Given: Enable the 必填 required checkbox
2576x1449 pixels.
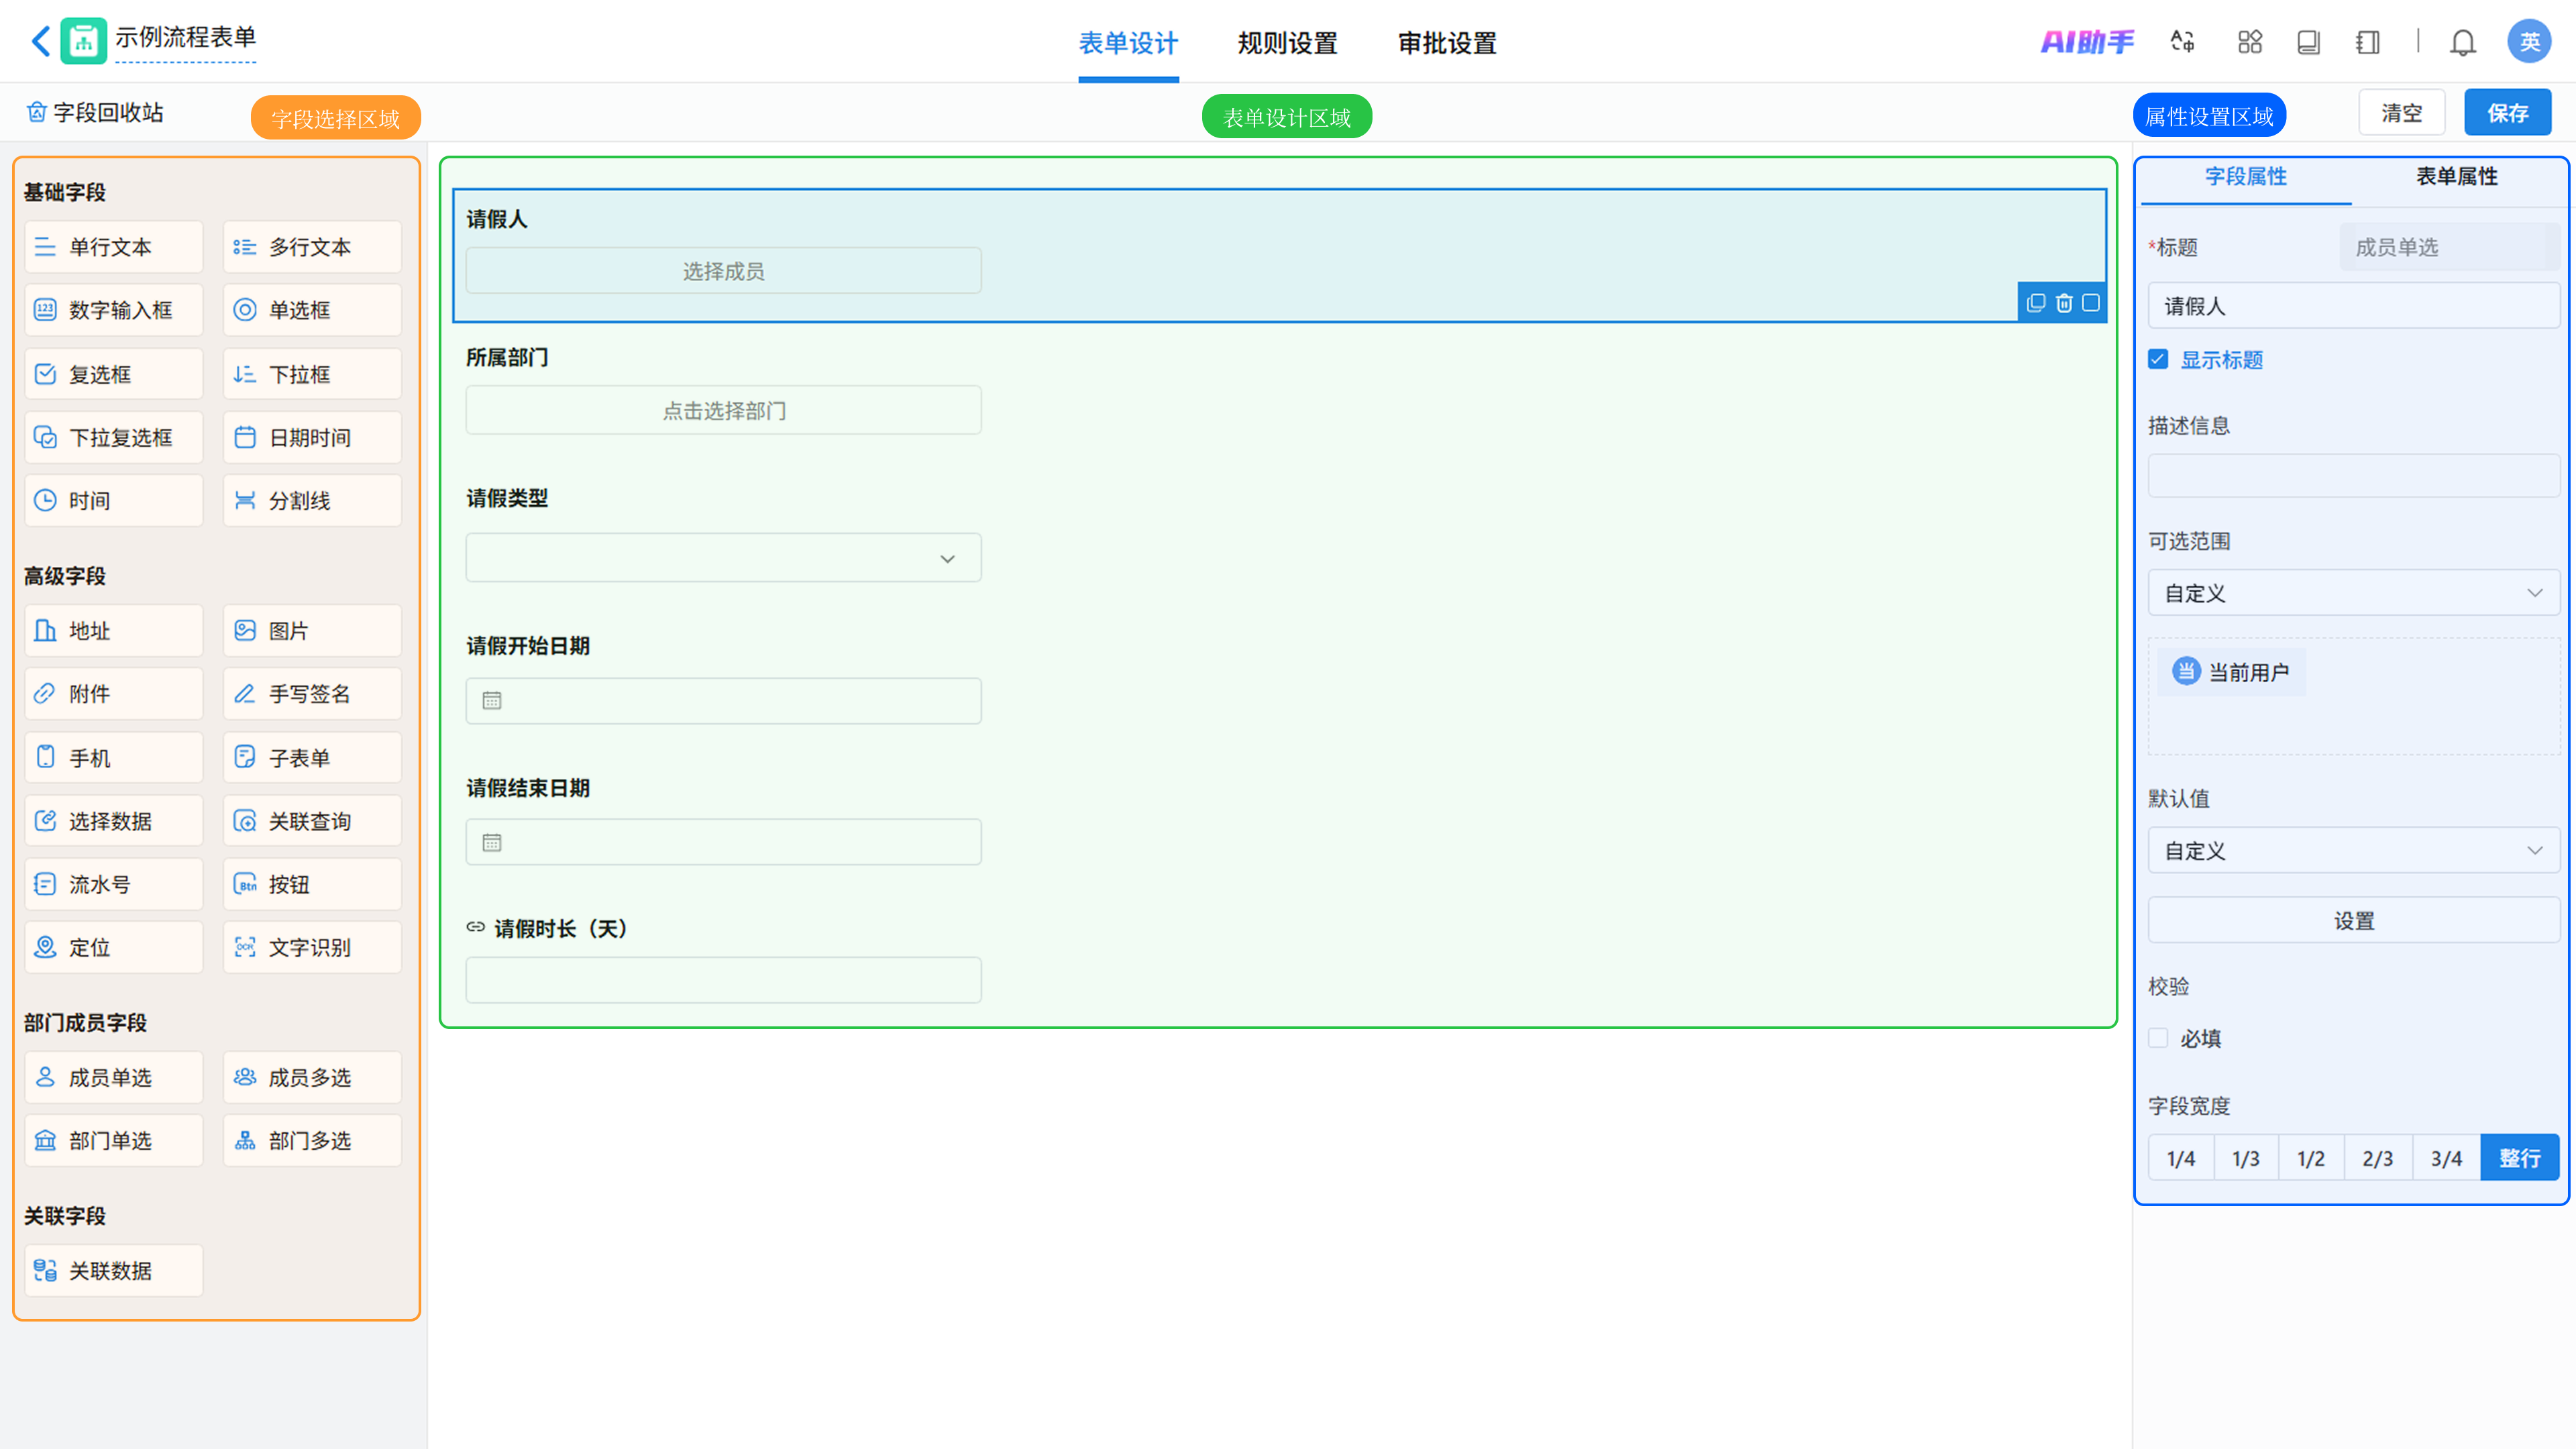Looking at the screenshot, I should pos(2159,1038).
